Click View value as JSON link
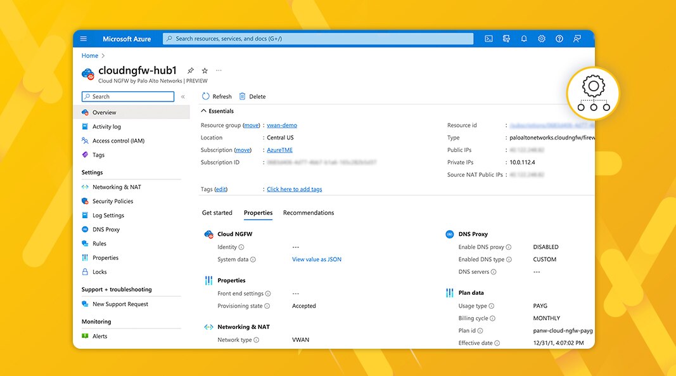 pyautogui.click(x=317, y=259)
